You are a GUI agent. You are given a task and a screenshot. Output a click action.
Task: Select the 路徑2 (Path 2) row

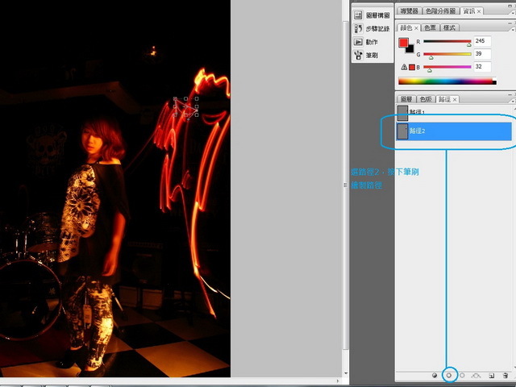[454, 131]
